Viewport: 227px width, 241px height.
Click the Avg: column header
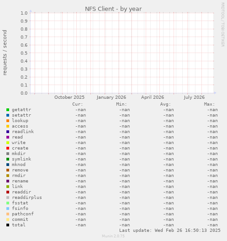coord(165,104)
